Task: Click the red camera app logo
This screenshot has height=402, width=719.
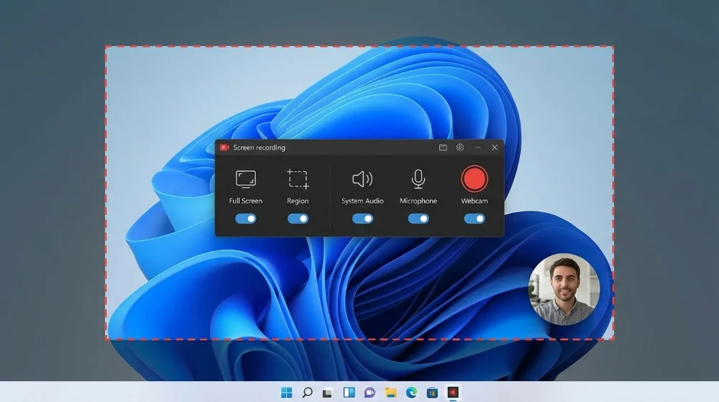Action: click(224, 147)
